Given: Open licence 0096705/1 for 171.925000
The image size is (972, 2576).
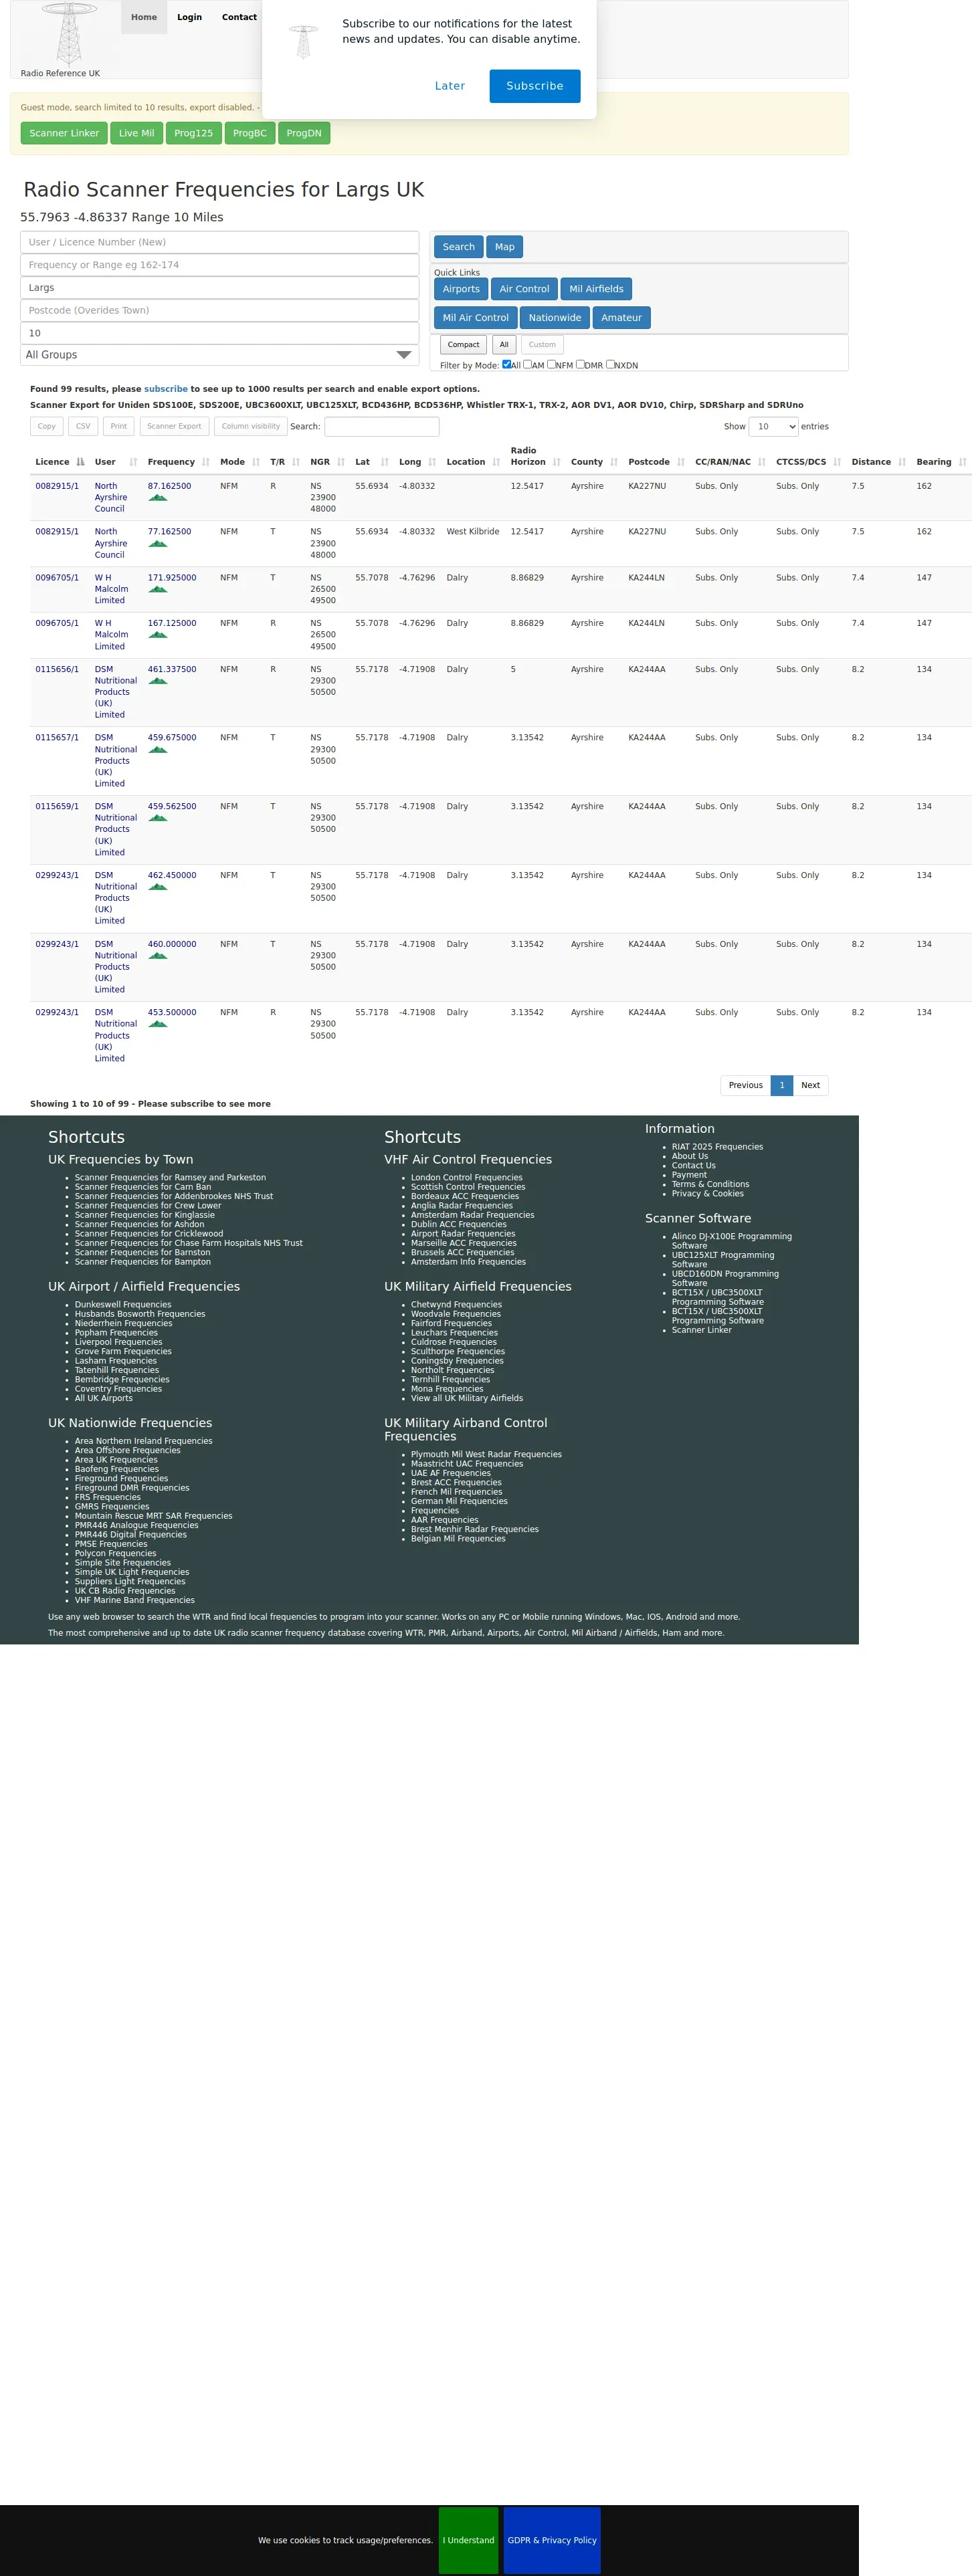Looking at the screenshot, I should click(57, 578).
